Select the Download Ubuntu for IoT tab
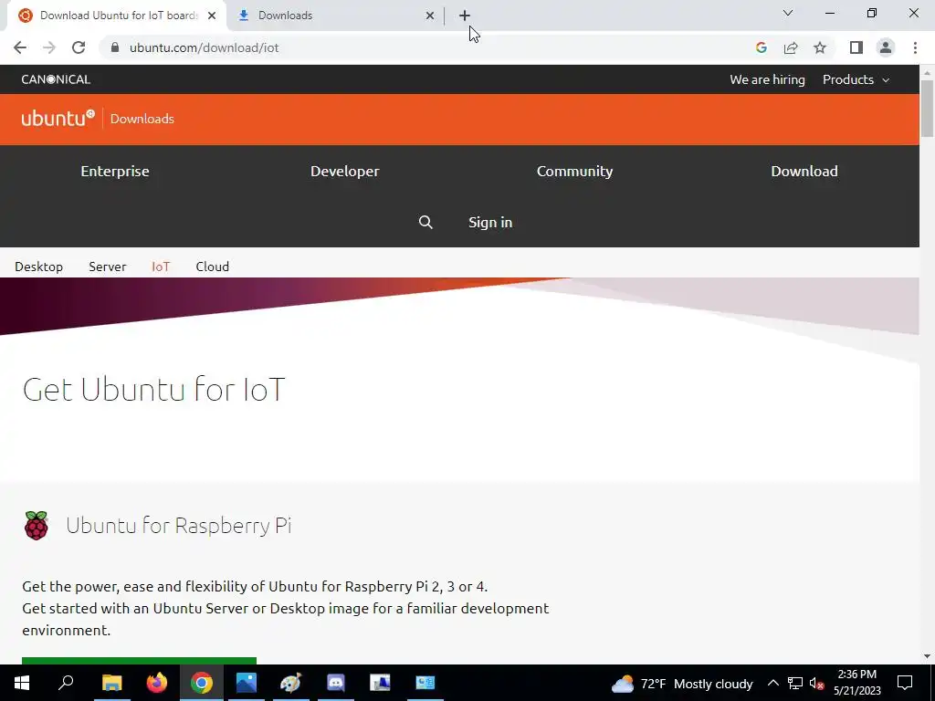Screen dimensions: 935x701 click(116, 16)
